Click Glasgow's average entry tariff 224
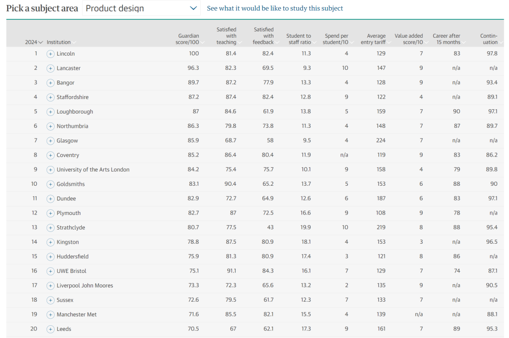 click(381, 140)
